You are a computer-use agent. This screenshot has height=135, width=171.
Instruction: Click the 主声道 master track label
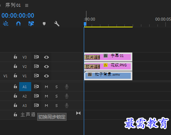tap(28, 114)
